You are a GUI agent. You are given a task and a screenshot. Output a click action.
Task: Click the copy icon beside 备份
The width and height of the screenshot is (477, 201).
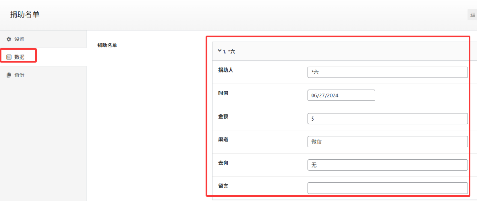(x=8, y=74)
